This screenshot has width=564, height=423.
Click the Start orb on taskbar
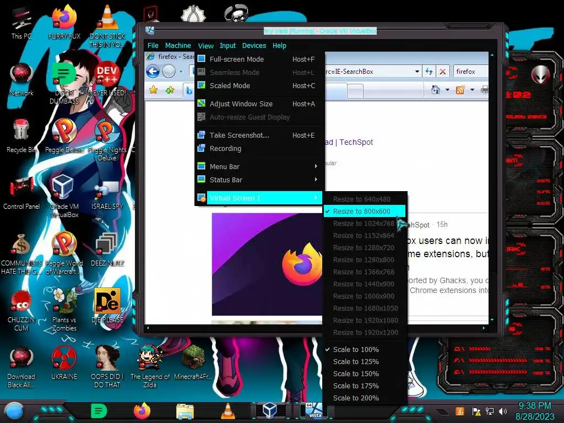point(14,411)
